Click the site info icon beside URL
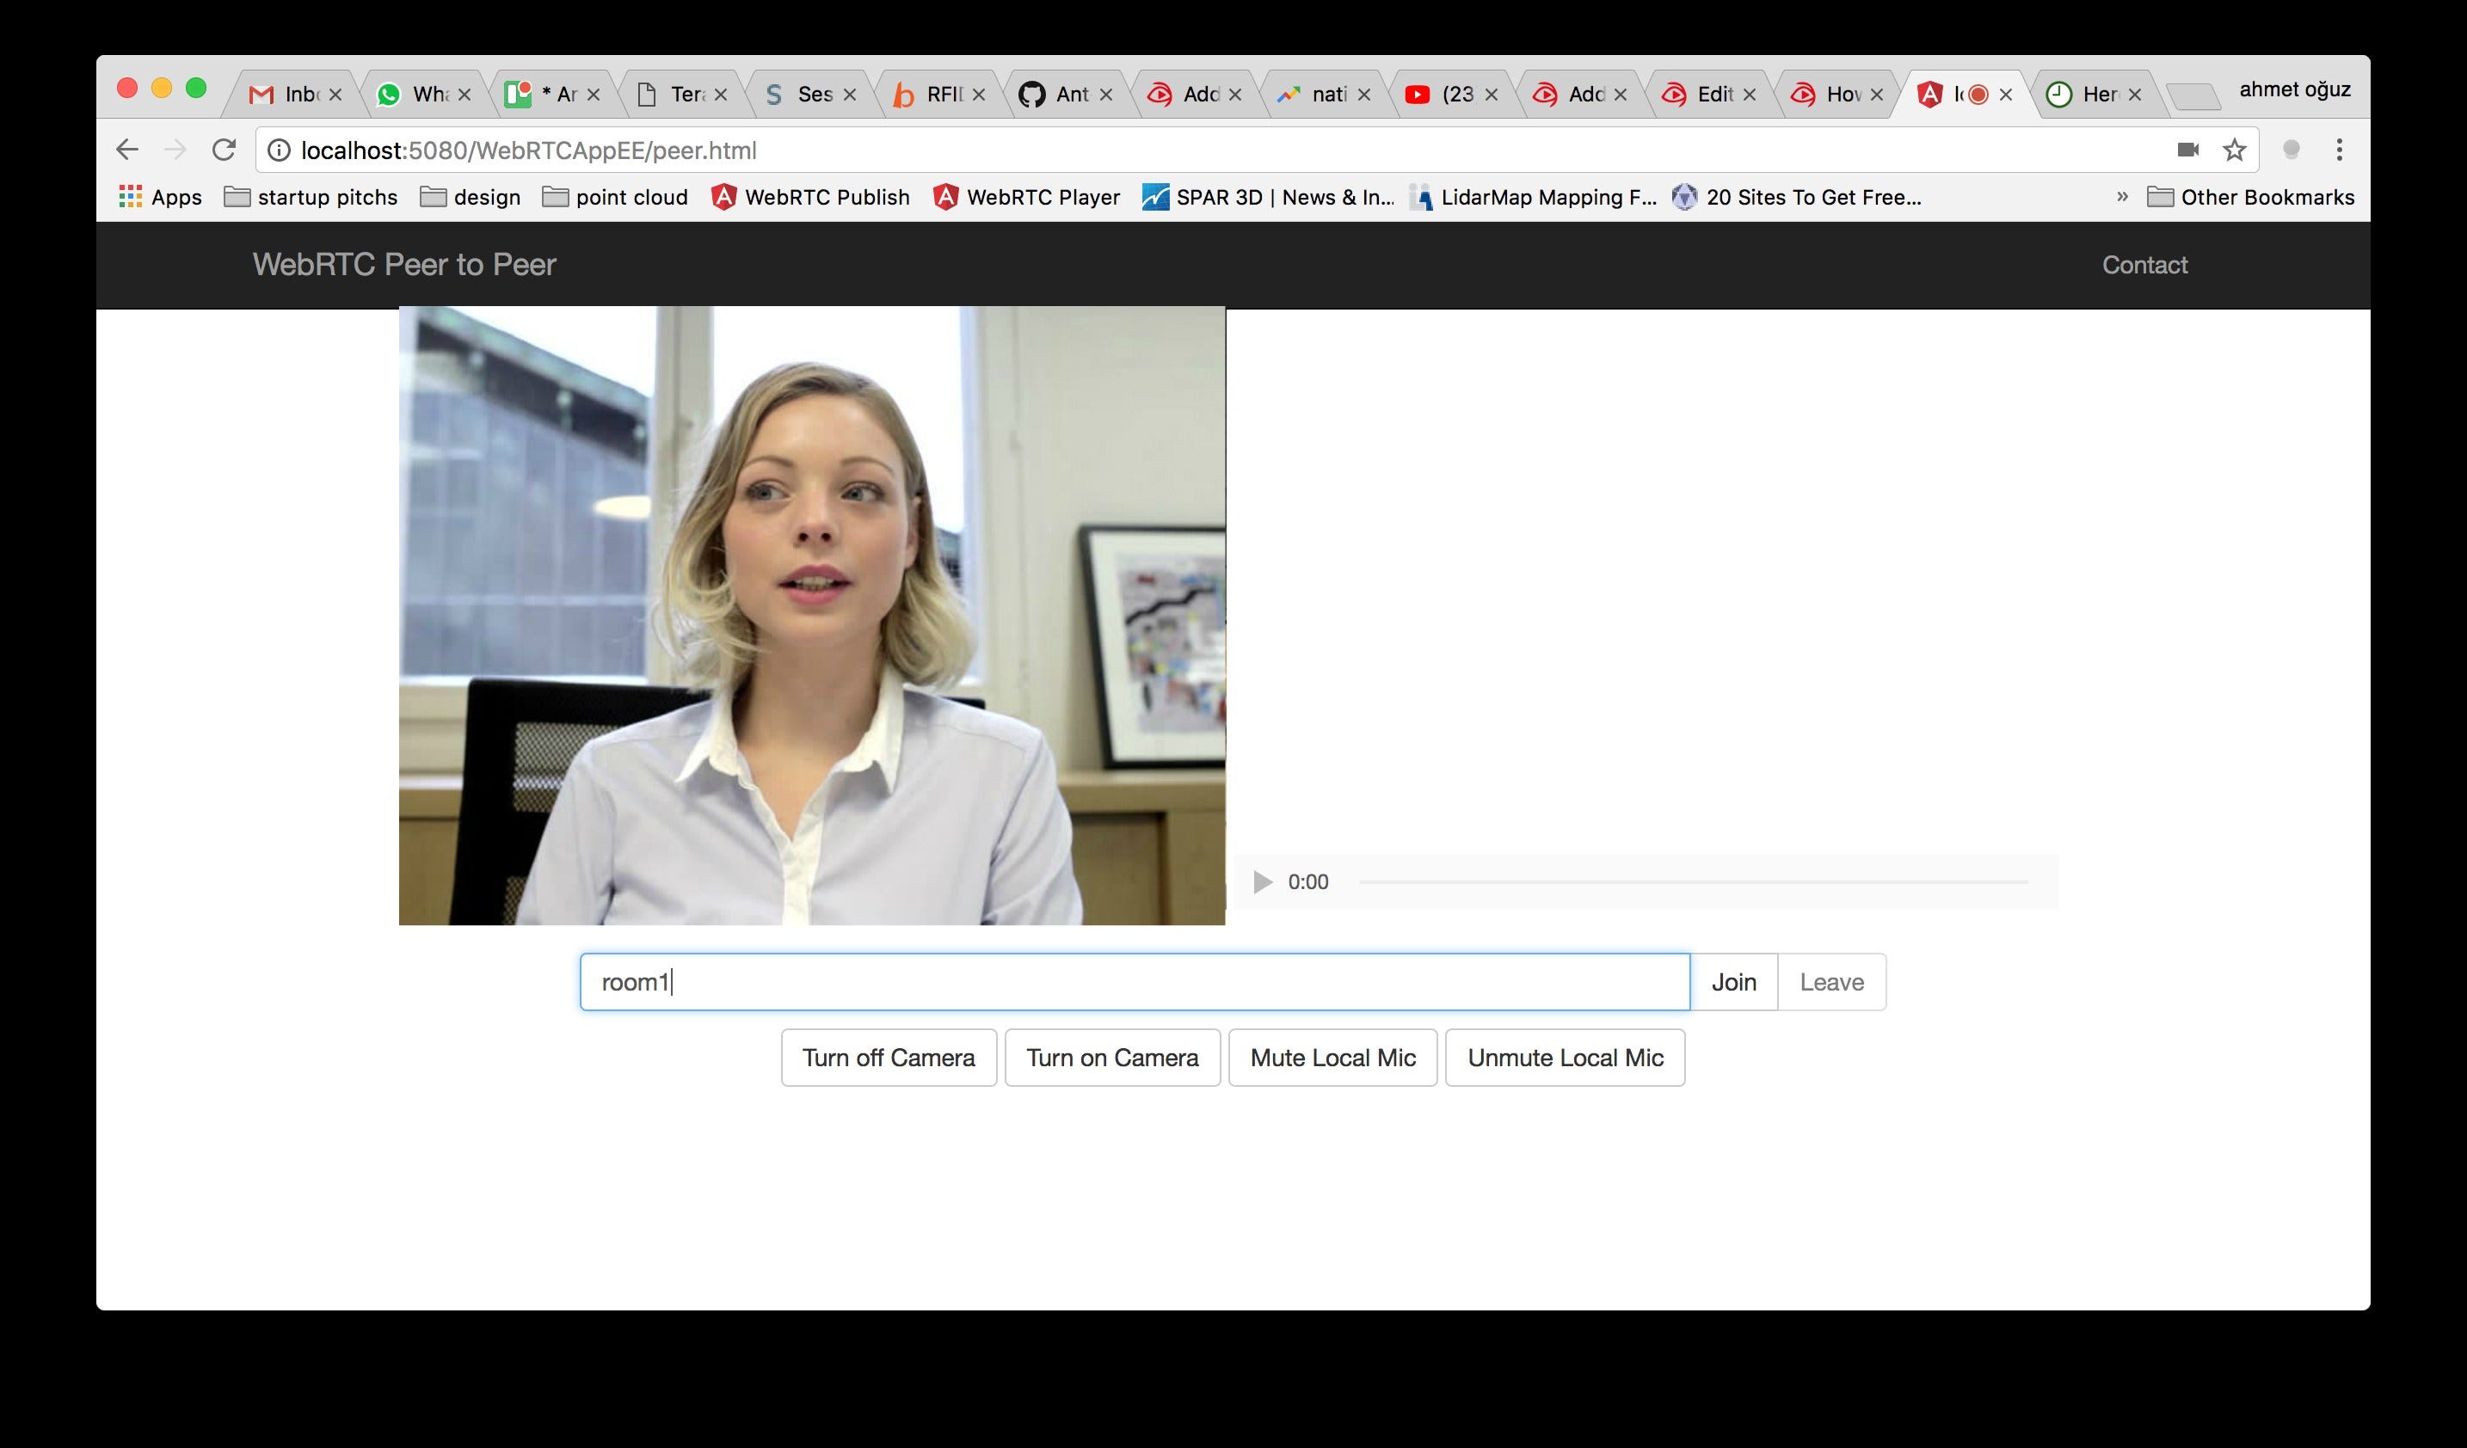 pos(279,150)
